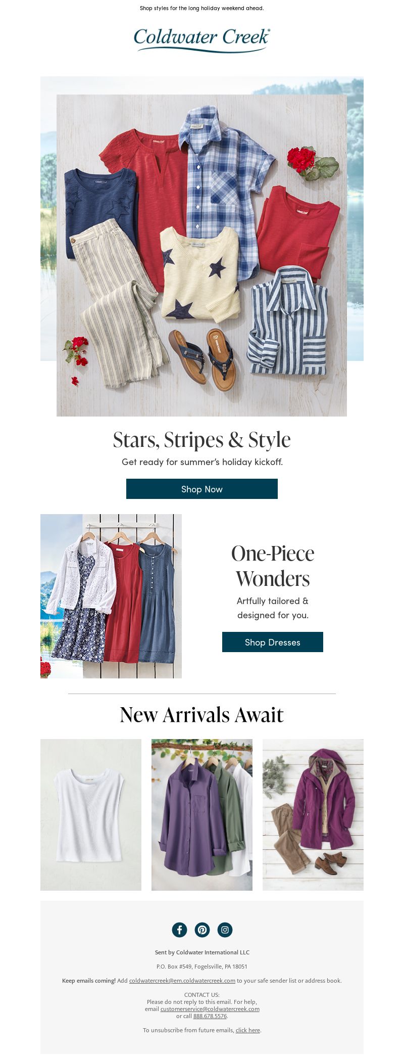Click the unsubscribe 'click here' link
The image size is (404, 1055).
248,1030
